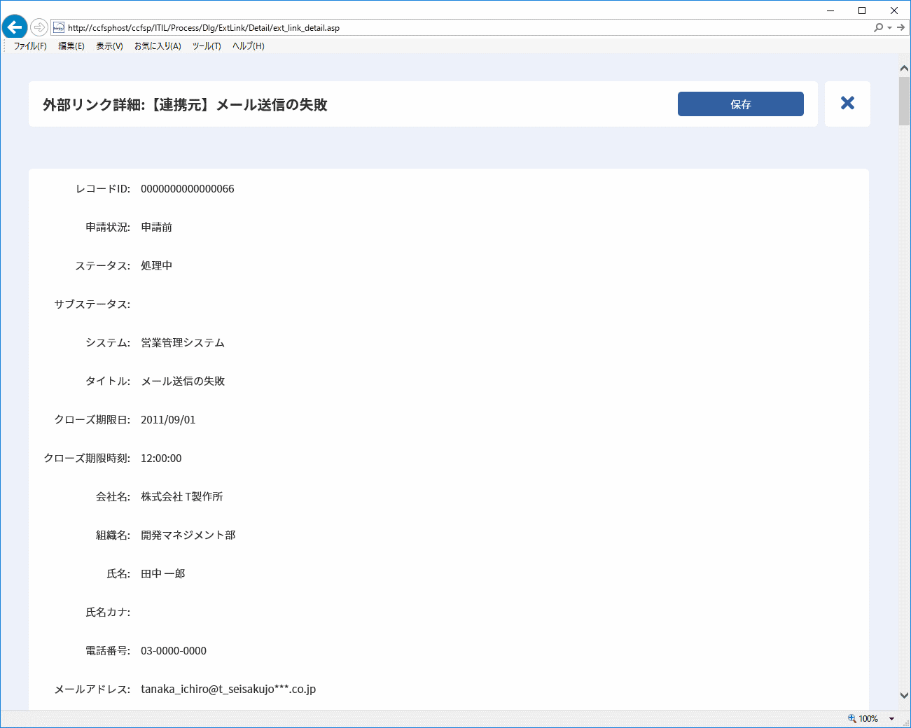Click the メールアドレス: field label
Screen dimensions: 911x728
(x=92, y=689)
